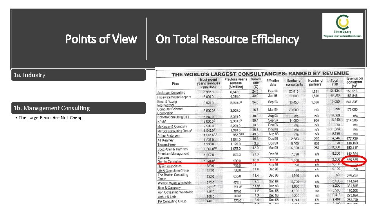Select the 'AT Kearney' firm name
This screenshot has height=211, width=376.
(x=165, y=140)
